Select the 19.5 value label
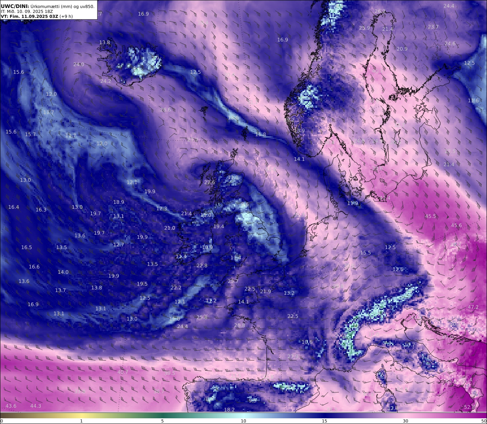The image size is (487, 424). 142,284
